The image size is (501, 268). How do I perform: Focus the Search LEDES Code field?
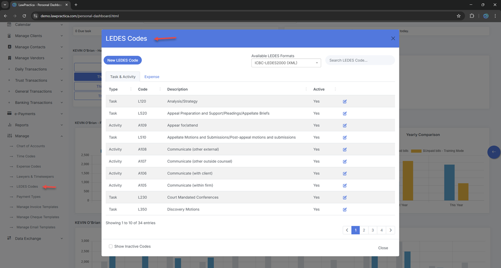click(x=360, y=60)
